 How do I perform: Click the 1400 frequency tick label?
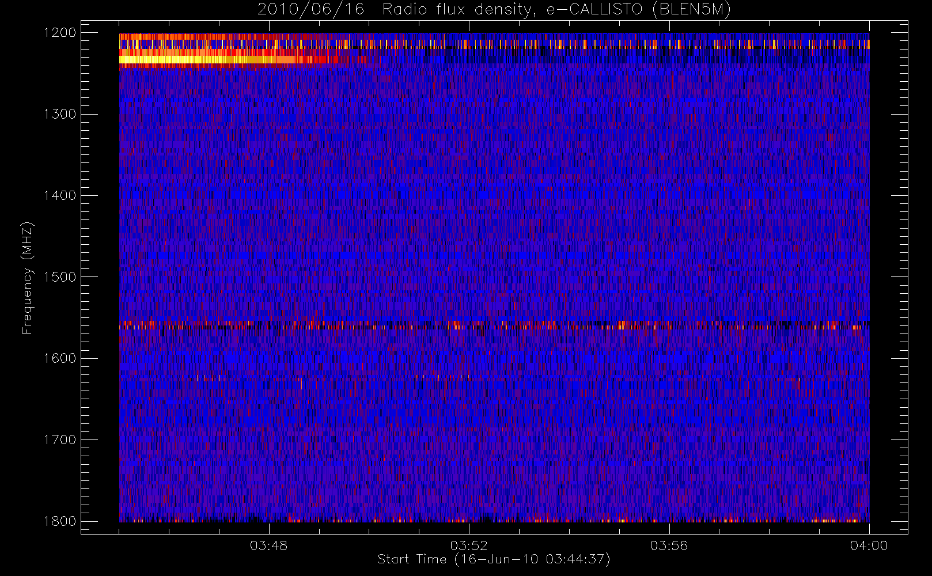pos(60,196)
